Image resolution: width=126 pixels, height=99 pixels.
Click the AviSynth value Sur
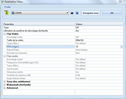[77, 31]
